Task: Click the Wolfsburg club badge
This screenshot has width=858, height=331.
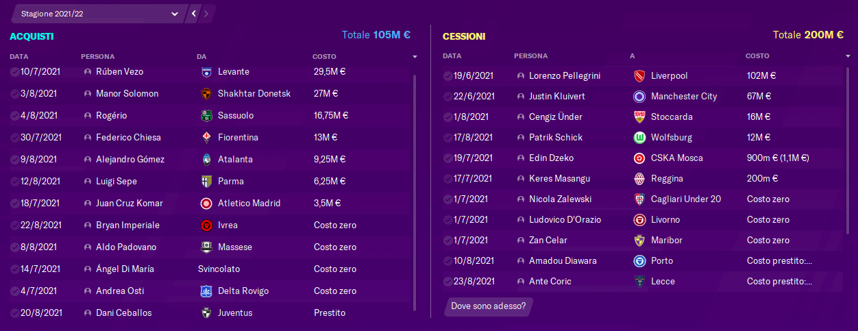Action: (639, 138)
